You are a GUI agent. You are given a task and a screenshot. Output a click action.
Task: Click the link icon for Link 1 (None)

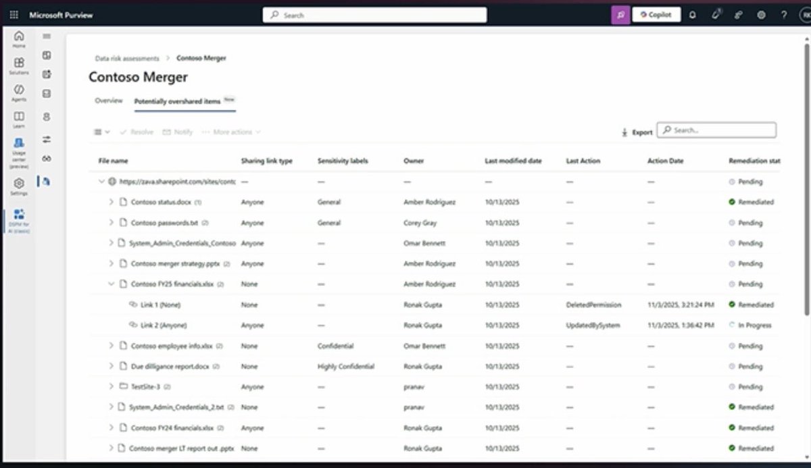coord(133,305)
